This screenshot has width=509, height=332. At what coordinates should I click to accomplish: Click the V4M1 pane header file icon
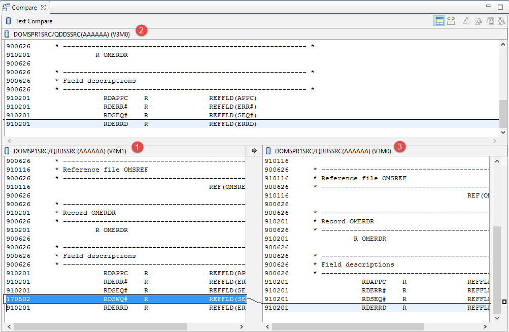click(x=8, y=151)
